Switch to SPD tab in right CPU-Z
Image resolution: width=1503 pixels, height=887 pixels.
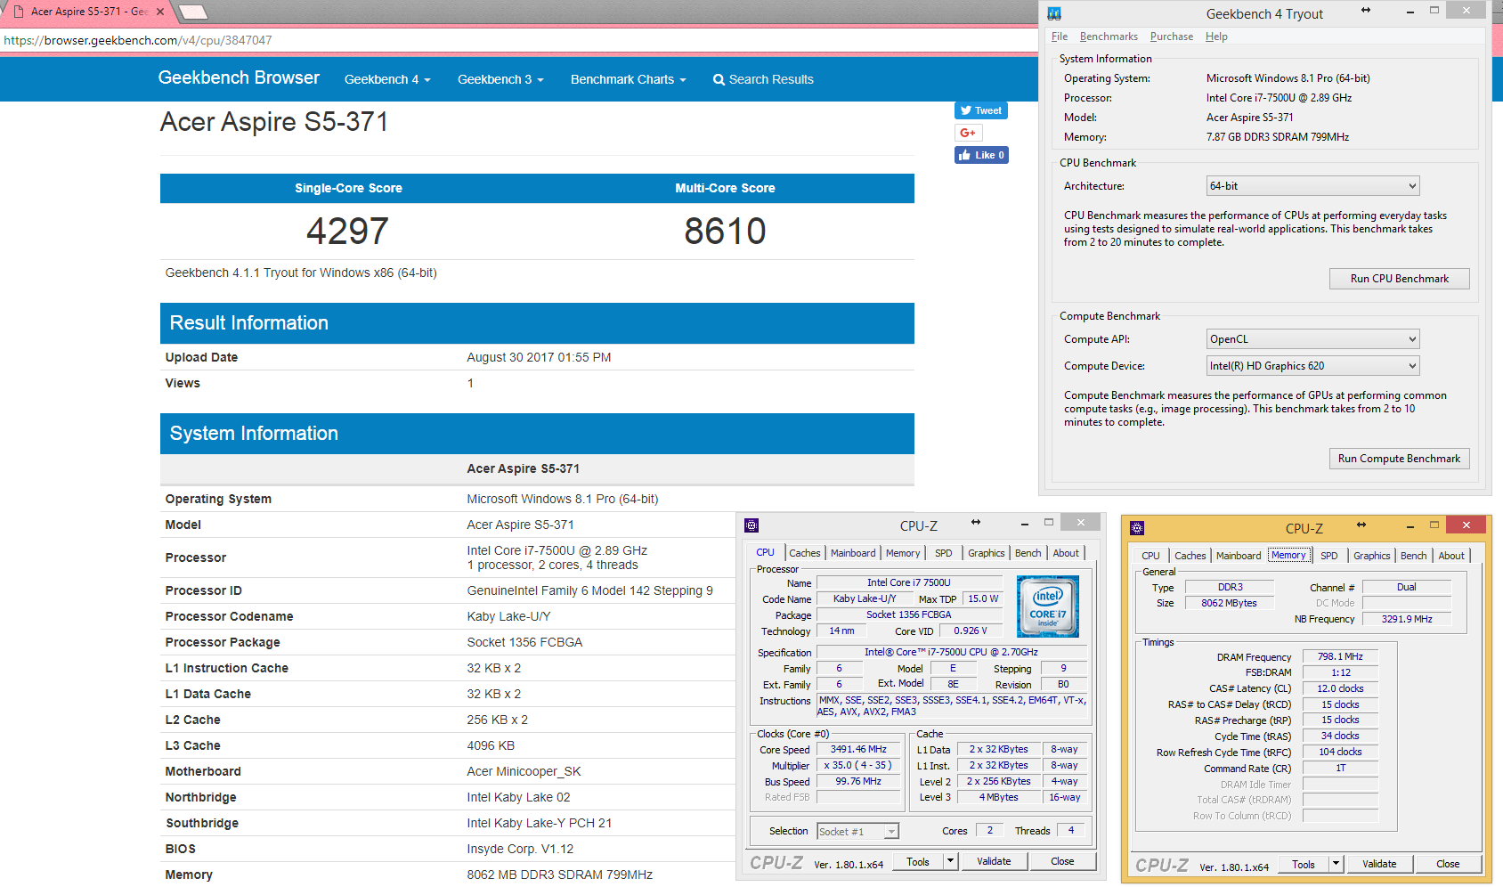click(x=1329, y=556)
